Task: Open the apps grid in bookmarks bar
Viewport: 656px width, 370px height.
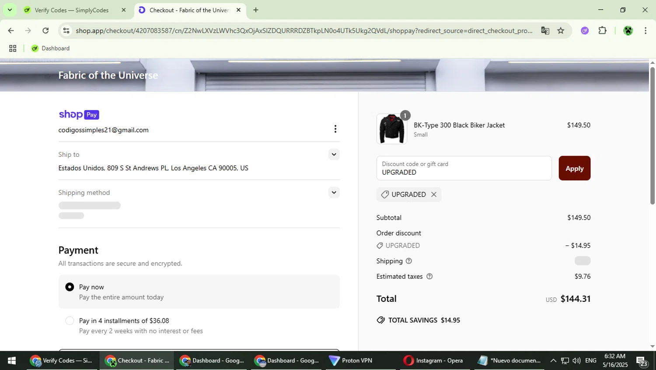Action: (x=13, y=48)
